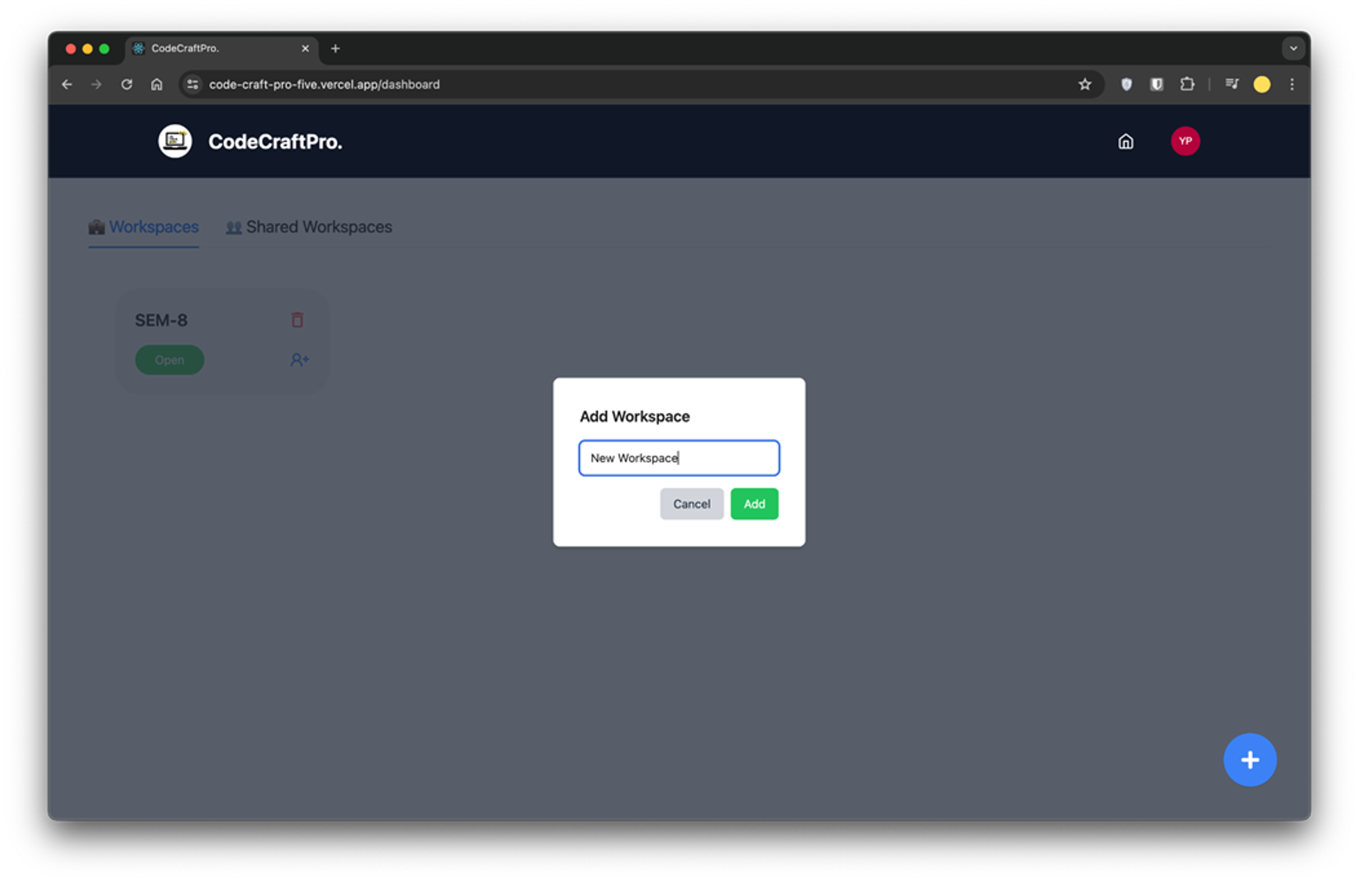1358x882 pixels.
Task: View site information icon in address bar
Action: pos(193,85)
